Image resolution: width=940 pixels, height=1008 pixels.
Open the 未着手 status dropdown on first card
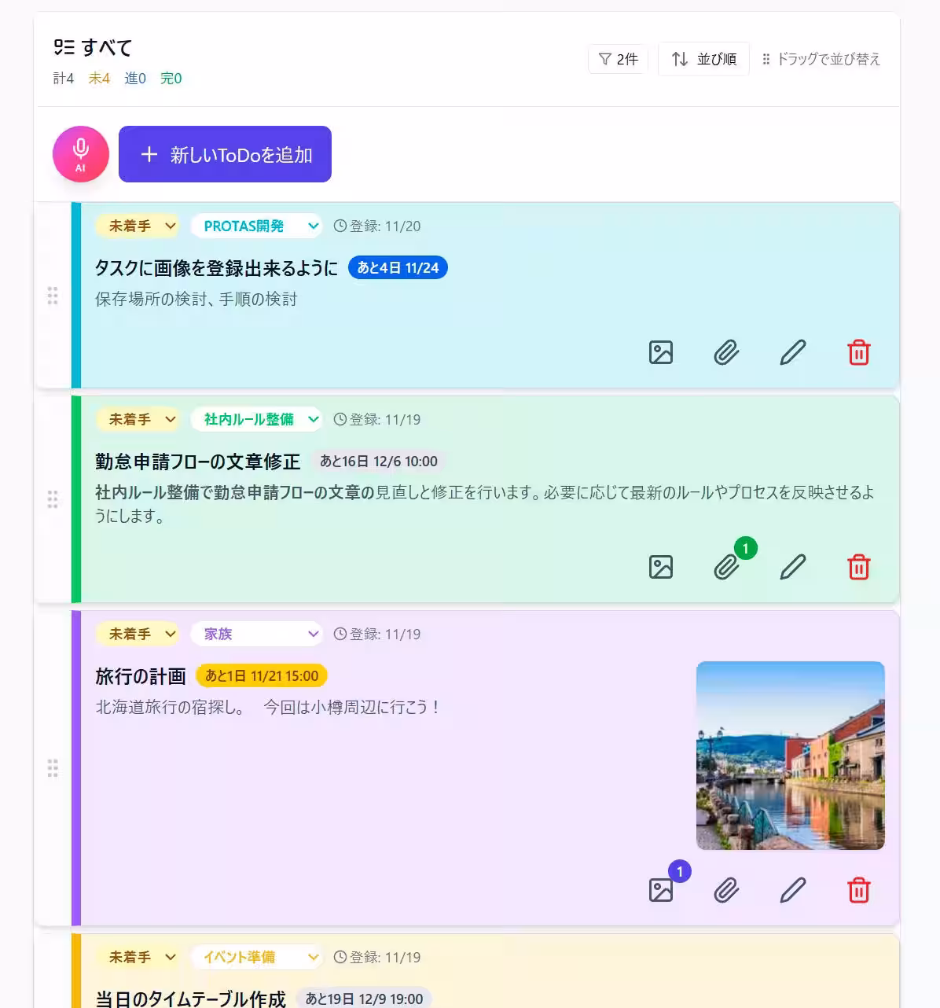click(x=138, y=226)
